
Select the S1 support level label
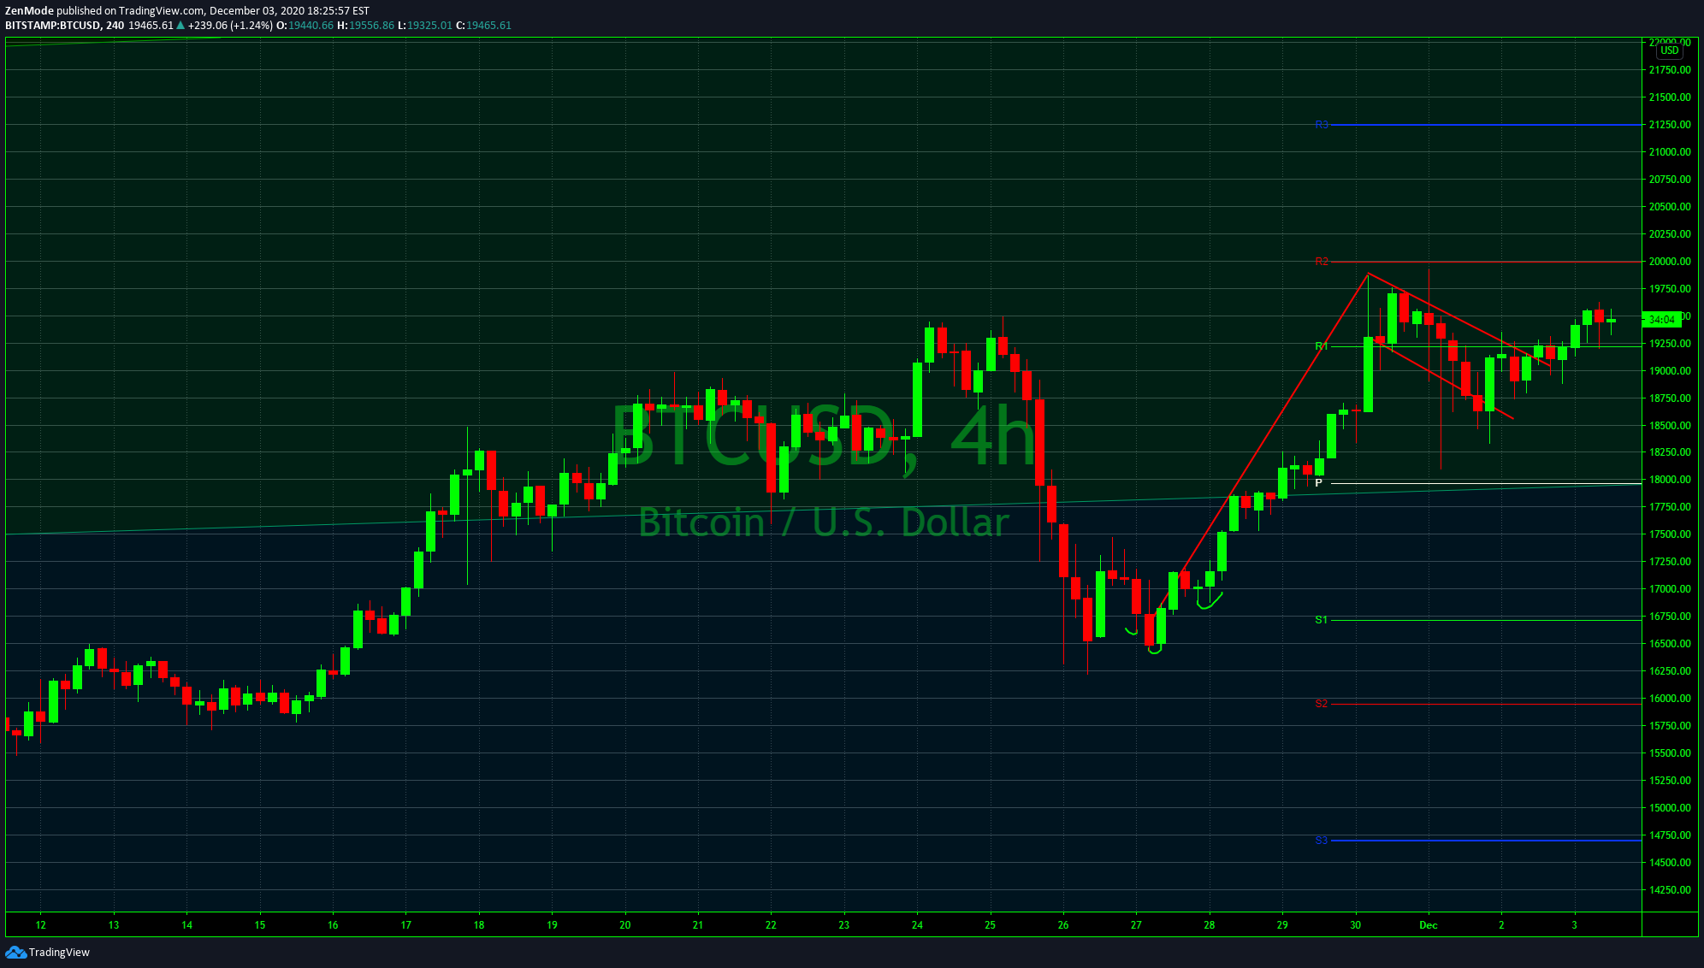(x=1322, y=620)
